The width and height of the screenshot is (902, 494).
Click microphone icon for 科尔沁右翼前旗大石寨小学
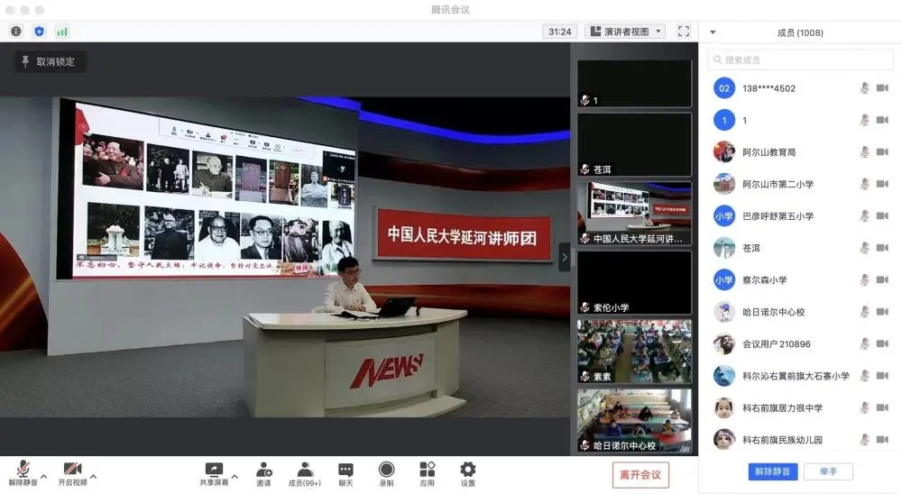(864, 376)
